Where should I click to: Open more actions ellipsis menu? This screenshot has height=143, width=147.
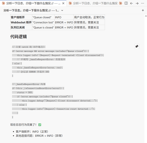[142, 3]
